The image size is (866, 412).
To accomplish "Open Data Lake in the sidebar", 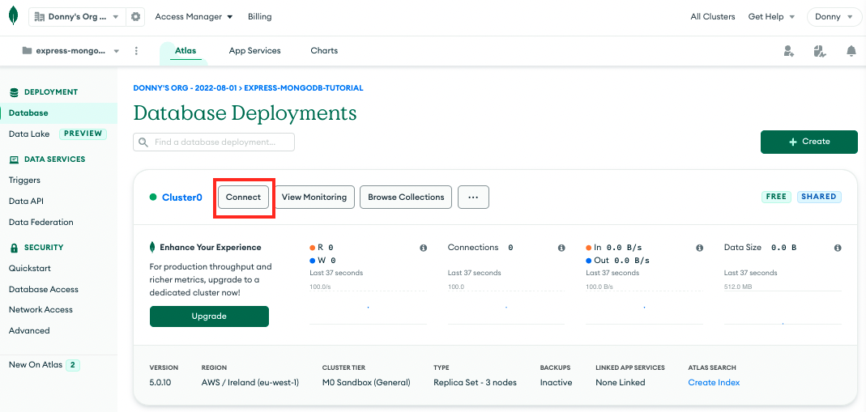I will [x=29, y=134].
